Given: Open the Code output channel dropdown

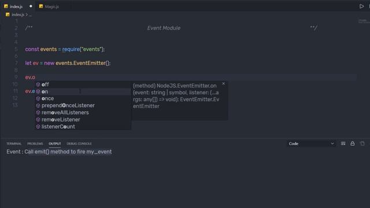Looking at the screenshot, I should [x=312, y=144].
